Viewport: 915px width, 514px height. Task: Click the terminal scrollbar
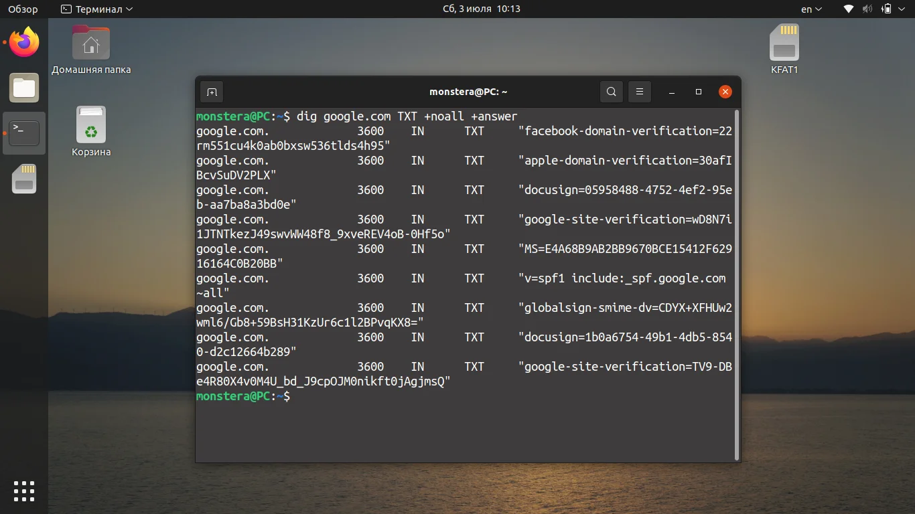(x=735, y=268)
